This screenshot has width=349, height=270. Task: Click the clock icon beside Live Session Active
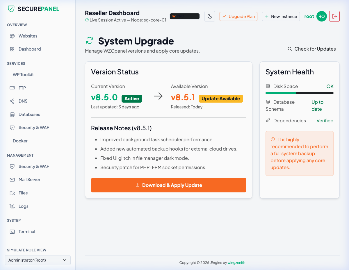click(87, 20)
